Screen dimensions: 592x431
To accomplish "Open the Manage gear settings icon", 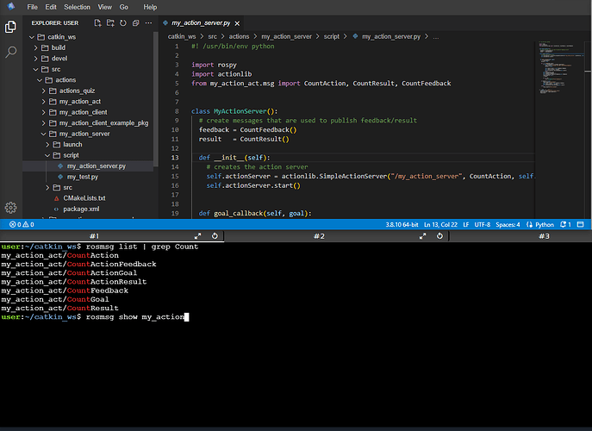I will click(x=10, y=208).
